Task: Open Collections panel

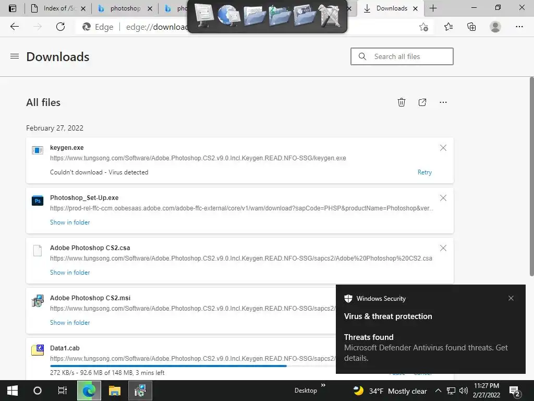Action: click(x=471, y=27)
